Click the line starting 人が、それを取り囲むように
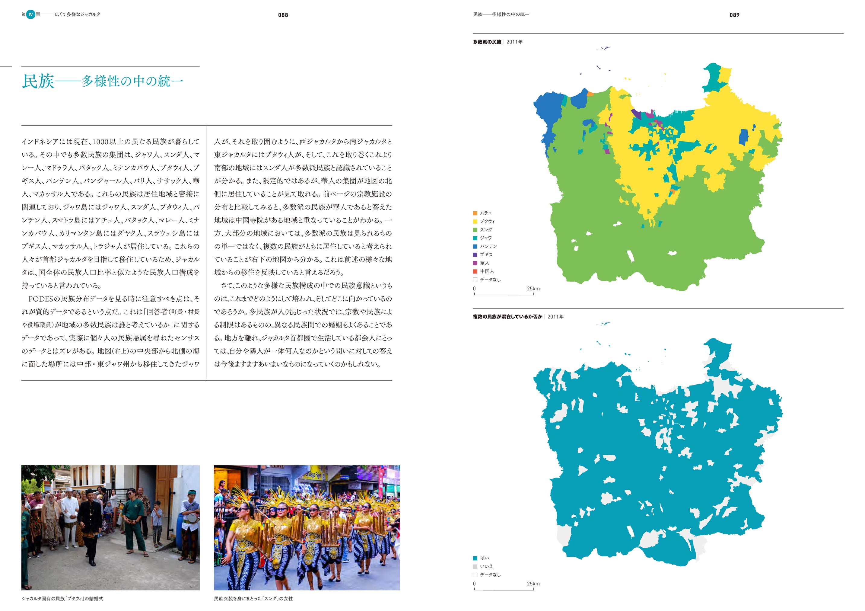Screen dimensions: 865x611 [303, 141]
